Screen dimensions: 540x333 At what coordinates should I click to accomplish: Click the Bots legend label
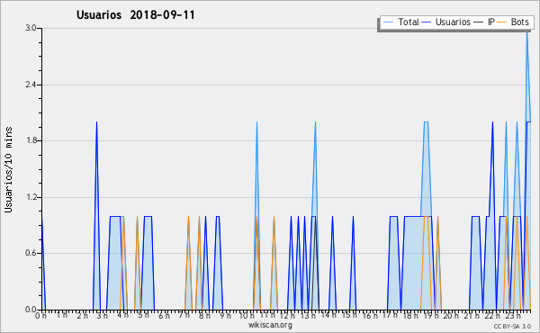519,22
